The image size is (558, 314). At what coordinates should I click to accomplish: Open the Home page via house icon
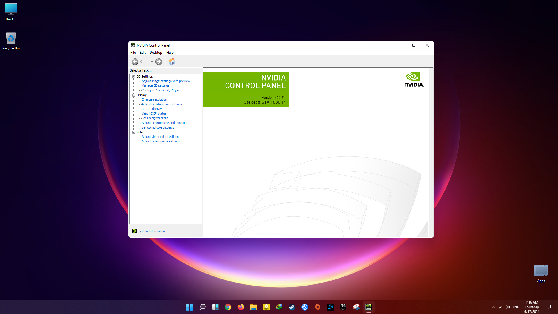[172, 62]
